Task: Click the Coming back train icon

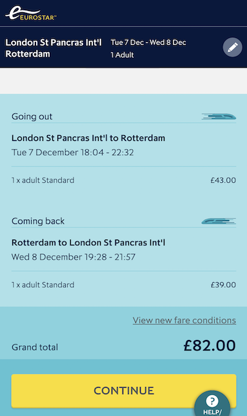Action: 219,221
